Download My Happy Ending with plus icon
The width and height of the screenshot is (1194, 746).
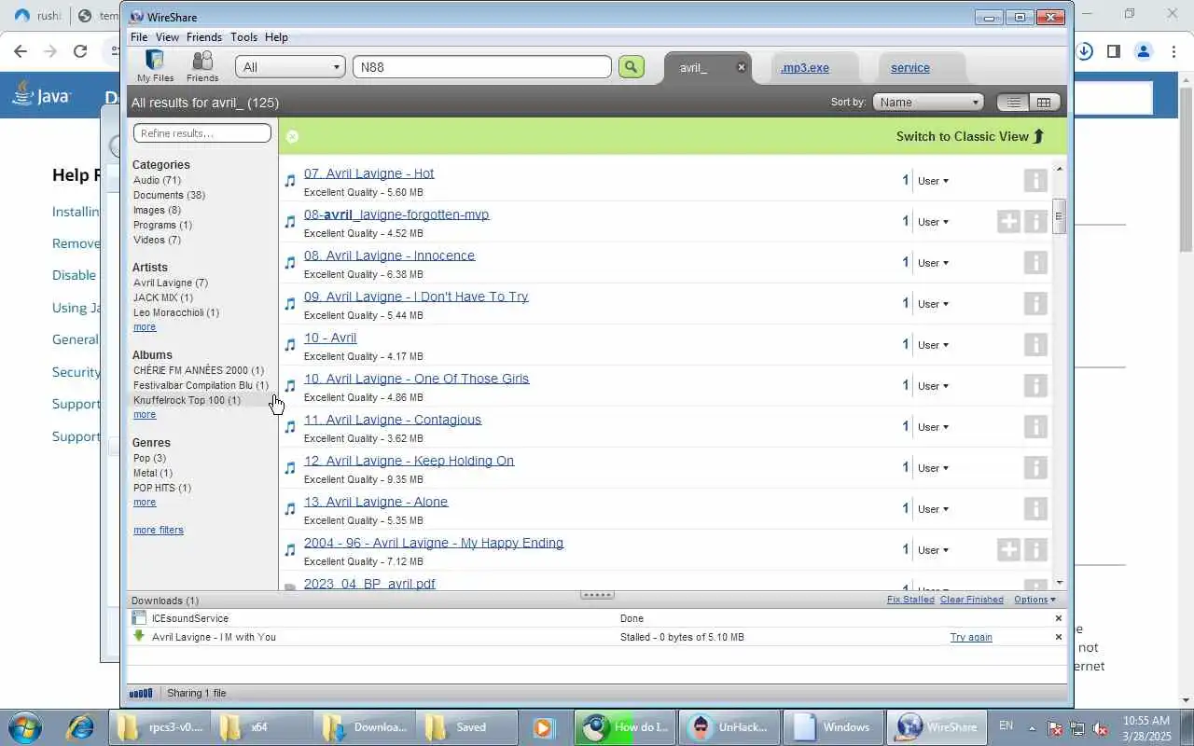(1008, 550)
